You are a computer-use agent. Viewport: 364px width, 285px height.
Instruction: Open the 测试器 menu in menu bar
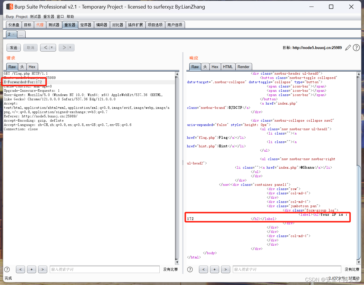click(35, 17)
